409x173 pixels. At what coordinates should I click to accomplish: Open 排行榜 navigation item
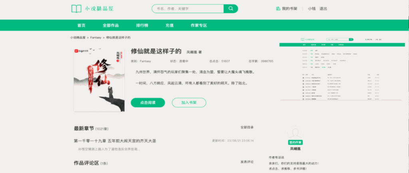[x=142, y=25]
